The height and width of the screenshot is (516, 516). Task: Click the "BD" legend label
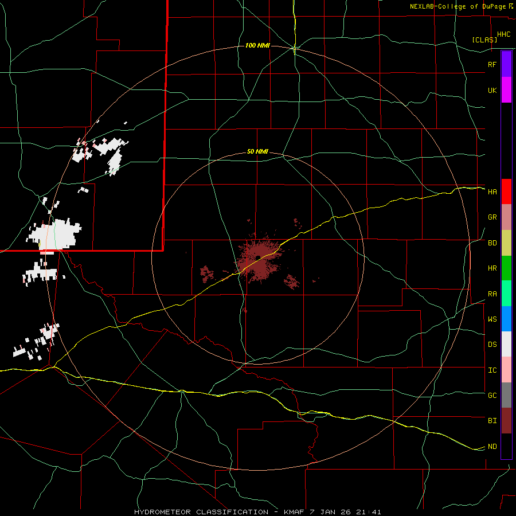pos(492,243)
